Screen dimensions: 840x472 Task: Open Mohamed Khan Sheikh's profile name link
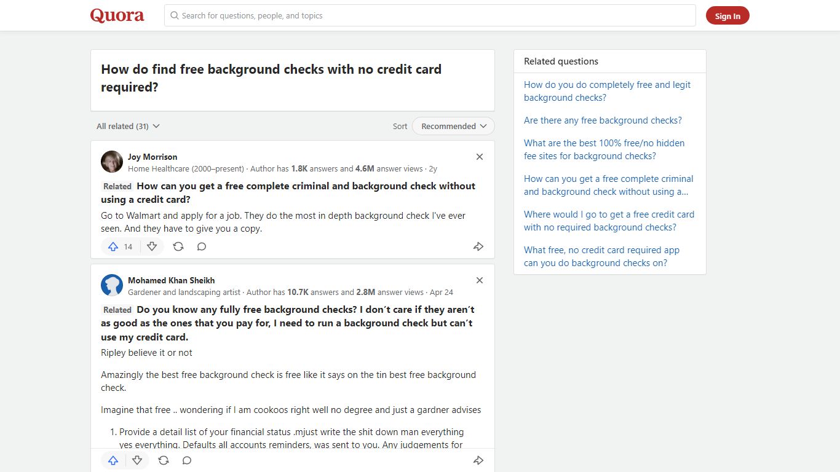pyautogui.click(x=172, y=280)
